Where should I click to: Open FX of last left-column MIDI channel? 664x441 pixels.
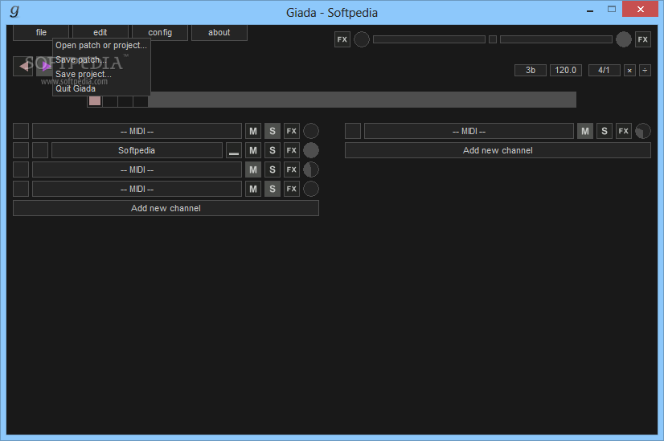292,189
